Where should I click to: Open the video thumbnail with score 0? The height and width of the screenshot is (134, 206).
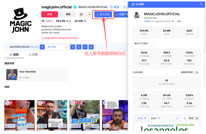click(x=115, y=115)
